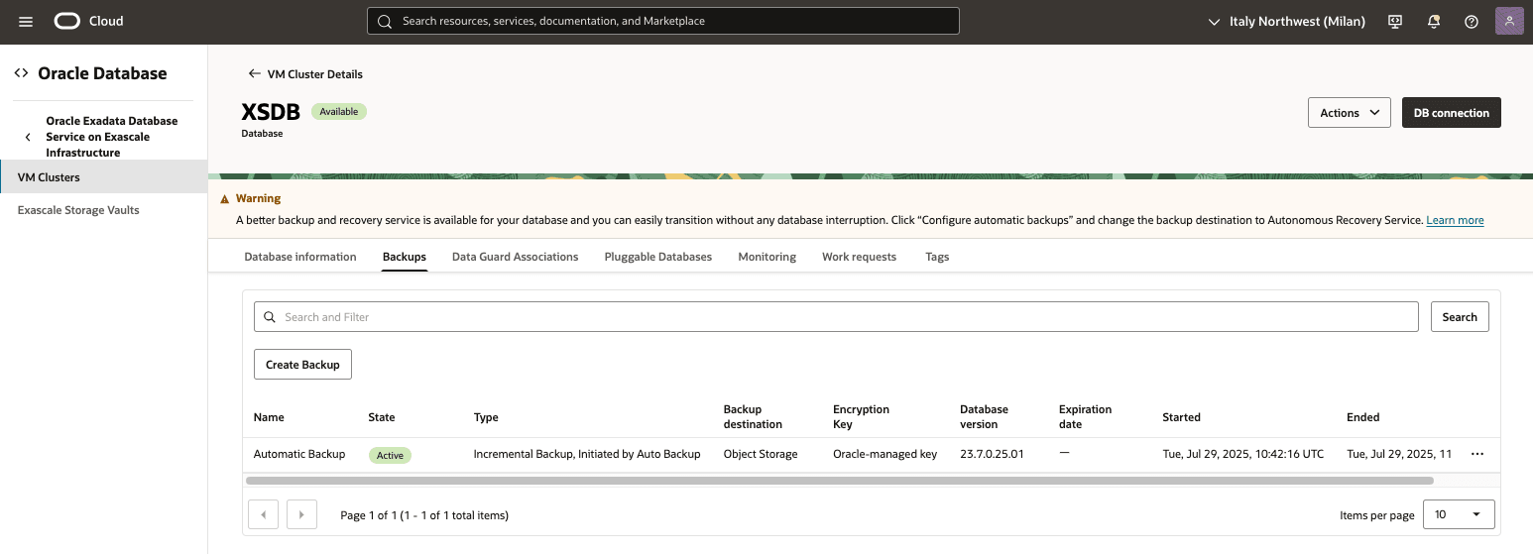
Task: Click the Page 1 of 1 pagination text
Action: (424, 515)
